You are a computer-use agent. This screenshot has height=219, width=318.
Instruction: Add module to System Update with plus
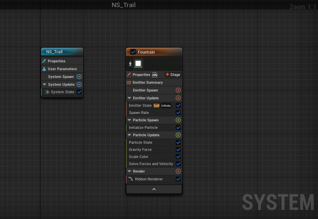point(79,84)
